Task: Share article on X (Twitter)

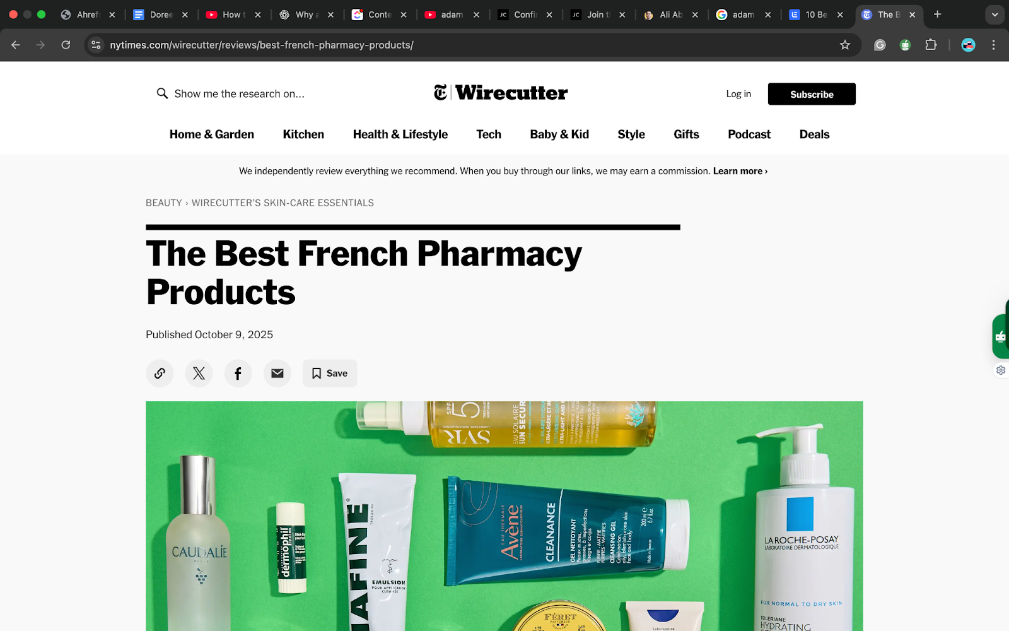Action: click(x=199, y=374)
